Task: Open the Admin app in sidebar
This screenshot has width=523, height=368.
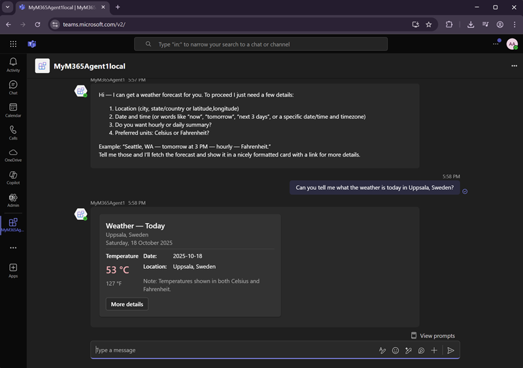Action: pyautogui.click(x=13, y=200)
